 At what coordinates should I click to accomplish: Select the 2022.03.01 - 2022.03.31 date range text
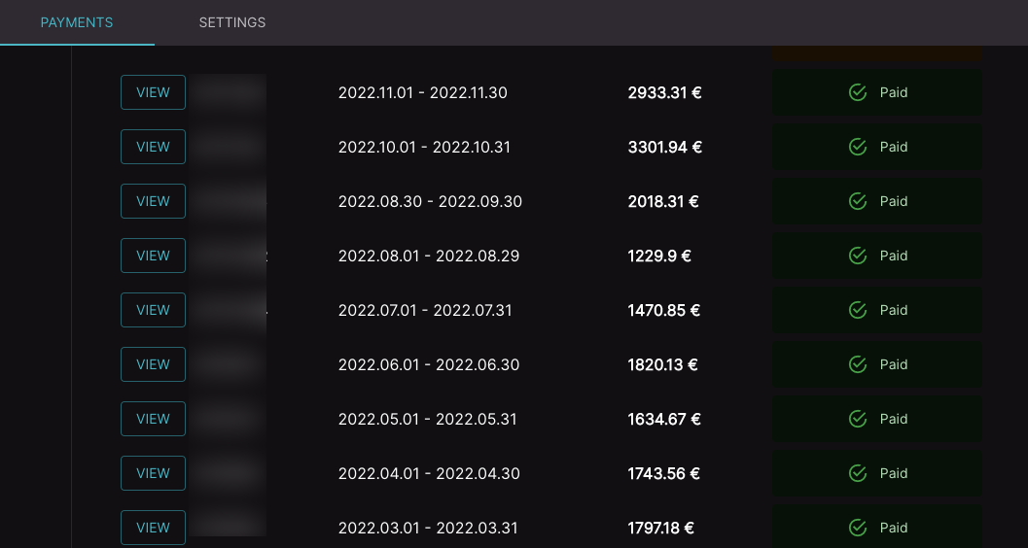click(x=428, y=528)
